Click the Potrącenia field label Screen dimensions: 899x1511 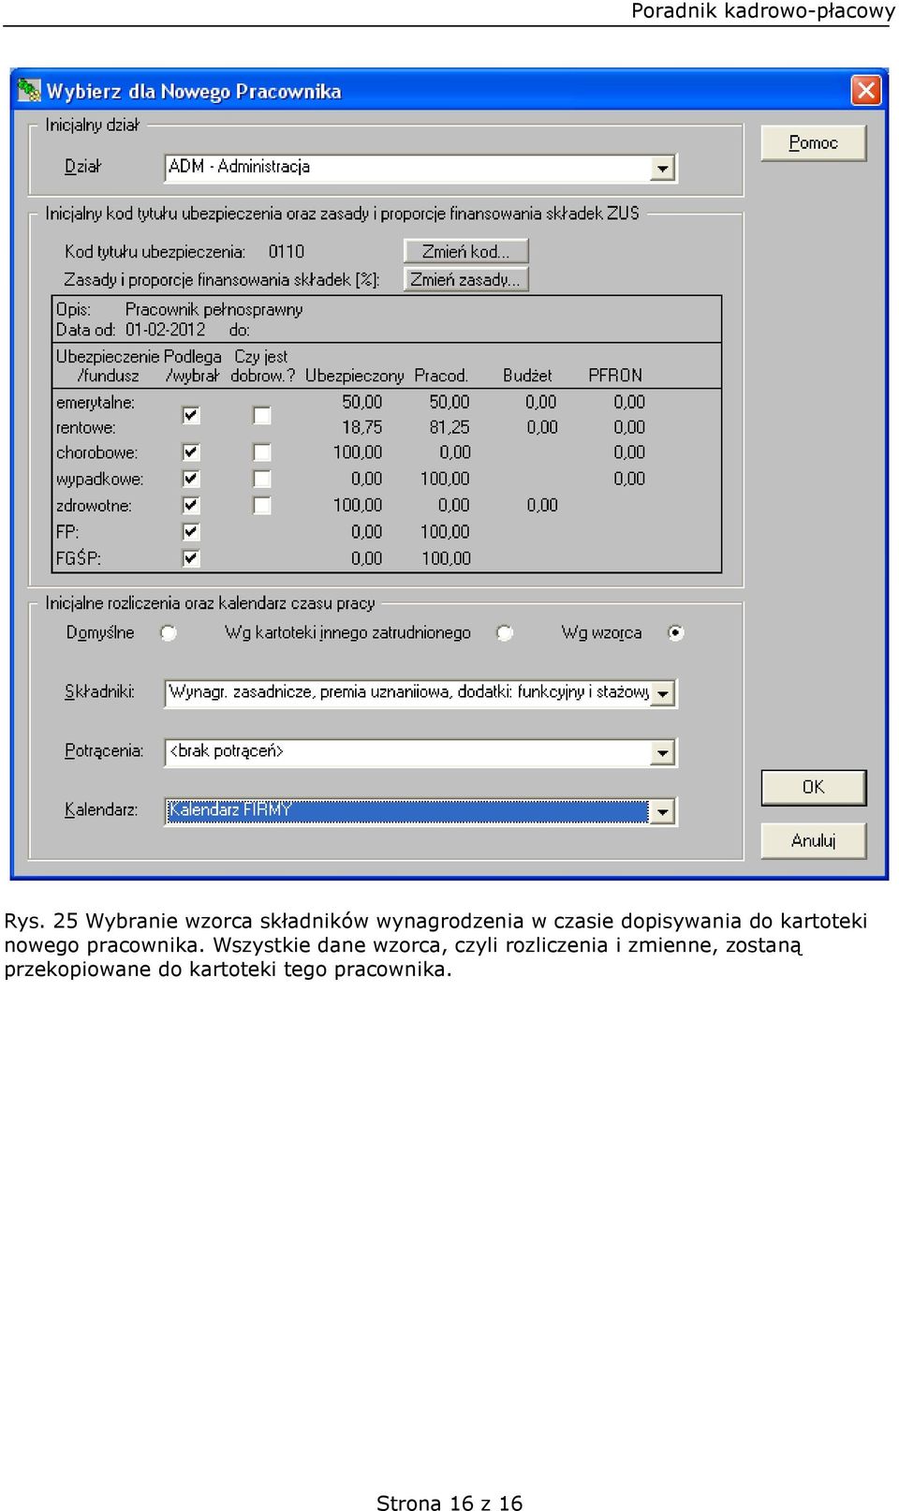(x=104, y=751)
